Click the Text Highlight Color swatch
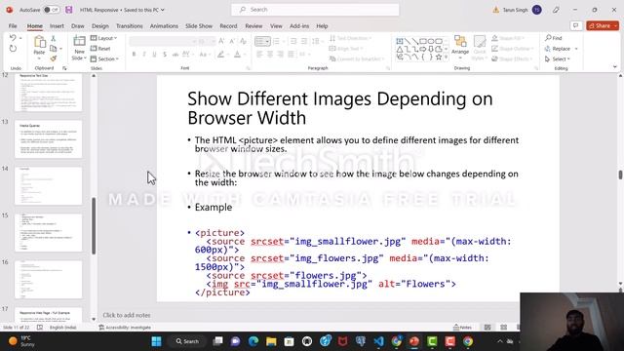This screenshot has height=351, width=624. tap(220, 55)
